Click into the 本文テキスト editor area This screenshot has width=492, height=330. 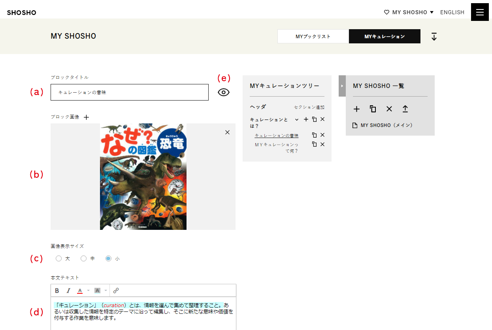tap(143, 313)
